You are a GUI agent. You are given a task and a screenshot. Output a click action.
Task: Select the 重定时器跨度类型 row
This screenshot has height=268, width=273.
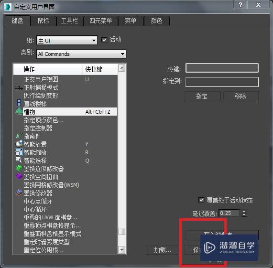pyautogui.click(x=66, y=242)
